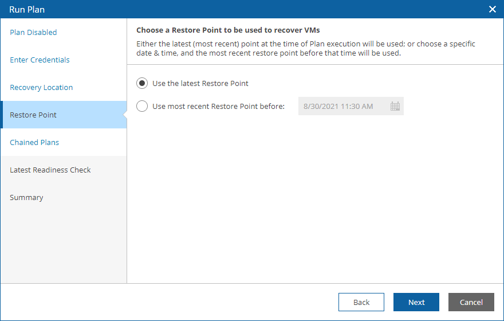This screenshot has width=504, height=321.
Task: Select 'Use most recent Restore Point before' radio
Action: pos(142,106)
